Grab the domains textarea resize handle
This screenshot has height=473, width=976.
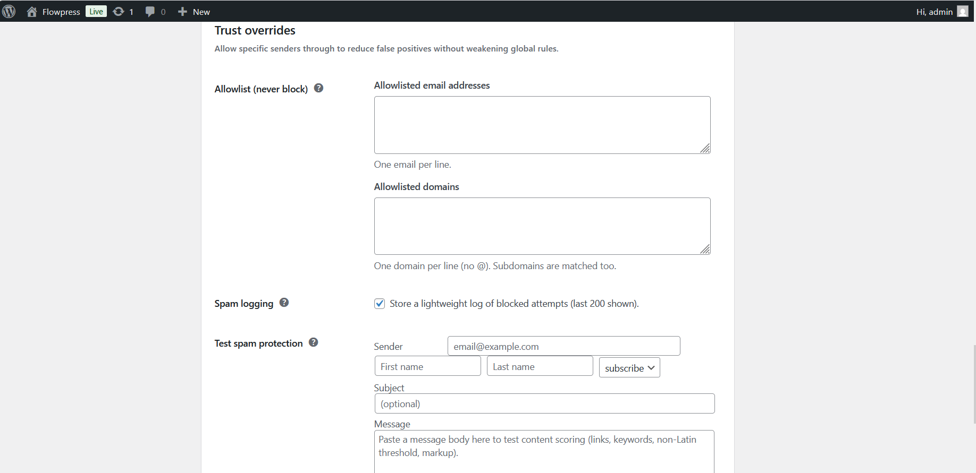point(705,249)
